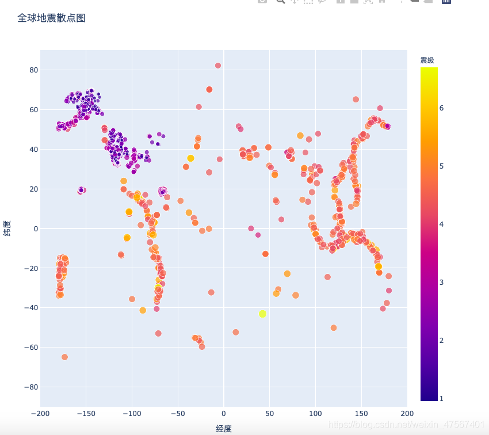
Task: Click y-axis tick label −20
Action: tap(31, 269)
